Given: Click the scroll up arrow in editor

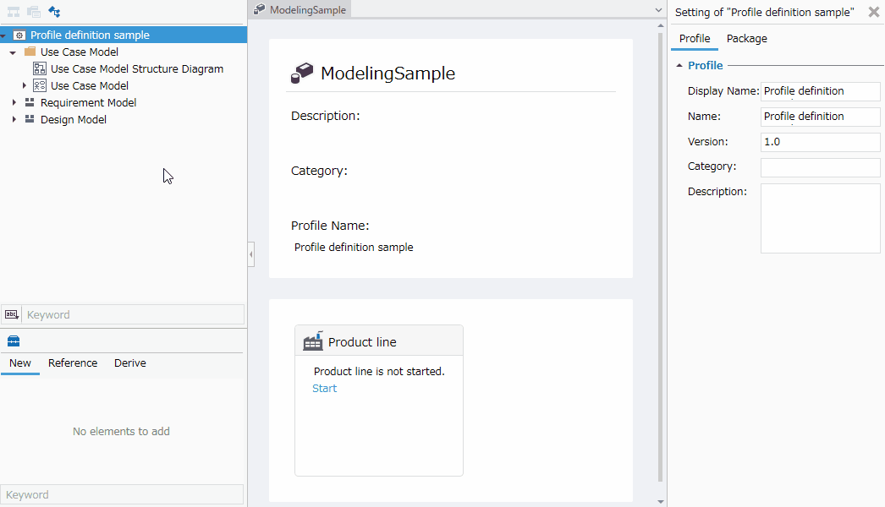Looking at the screenshot, I should pos(660,25).
